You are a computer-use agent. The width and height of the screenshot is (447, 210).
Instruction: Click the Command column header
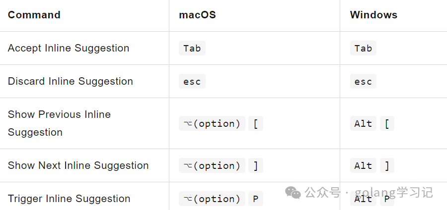[x=34, y=15]
